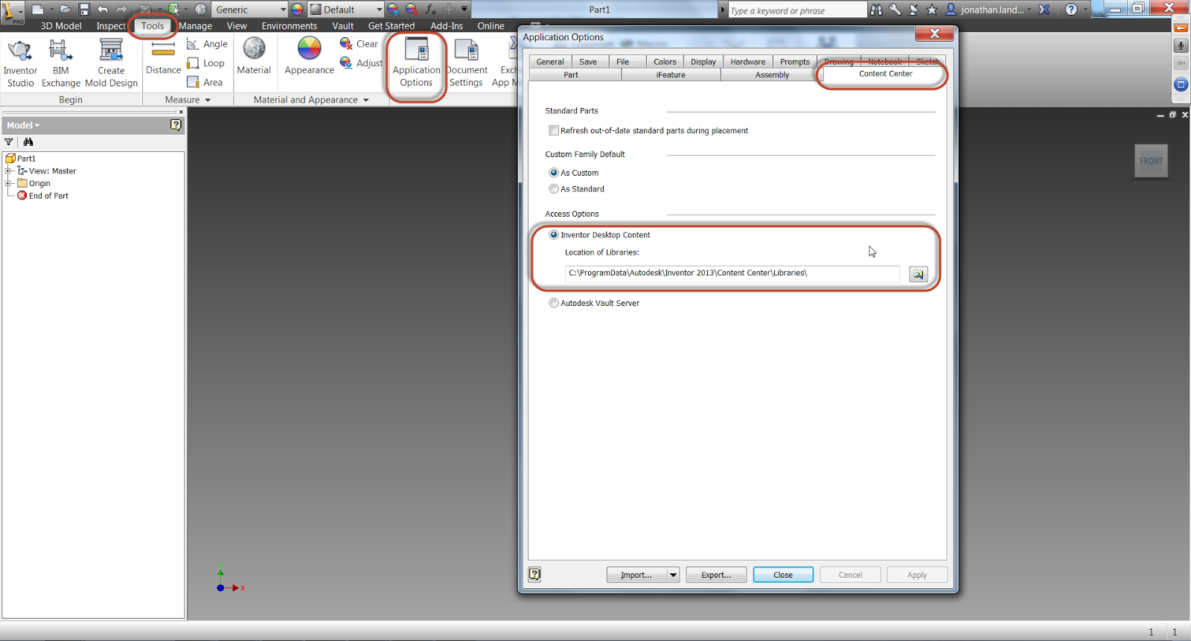This screenshot has height=641, width=1191.
Task: Switch to the 3D Model ribbon tab
Action: pyautogui.click(x=61, y=26)
